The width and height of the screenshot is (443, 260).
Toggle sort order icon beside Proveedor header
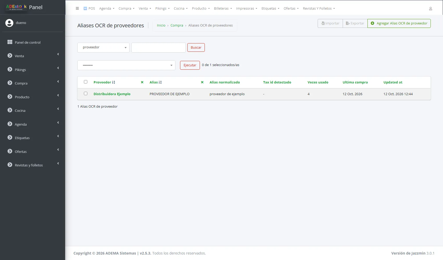point(114,82)
